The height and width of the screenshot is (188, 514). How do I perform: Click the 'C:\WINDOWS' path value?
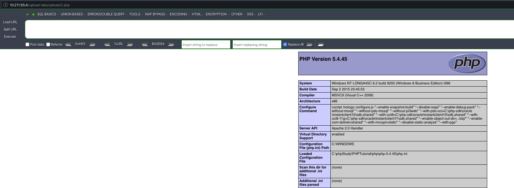coord(343,144)
